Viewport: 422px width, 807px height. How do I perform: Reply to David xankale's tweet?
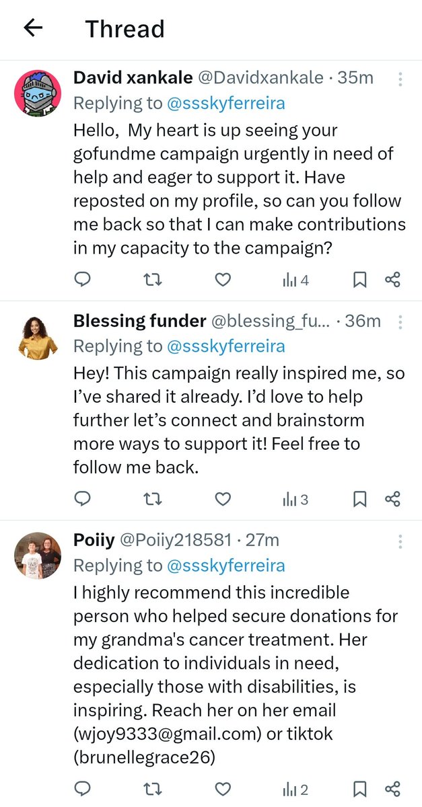coord(82,280)
